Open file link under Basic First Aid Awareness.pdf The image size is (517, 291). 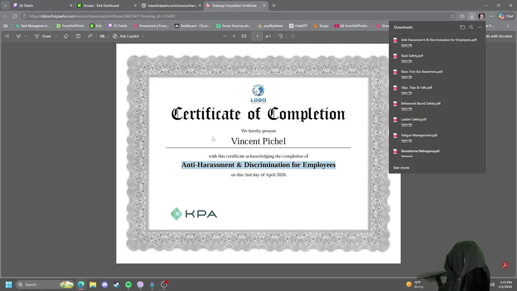(406, 77)
